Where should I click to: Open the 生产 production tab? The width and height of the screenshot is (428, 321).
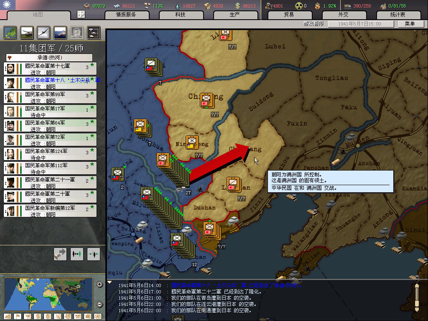[x=235, y=15]
